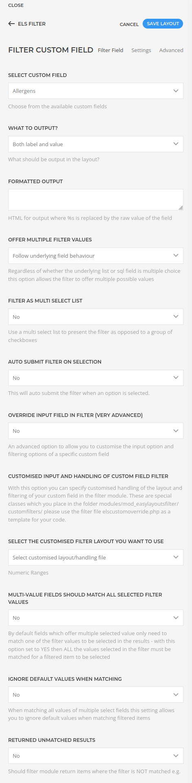Open Auto Submit Filter On Selection dropdown
Screen dimensions: 192x783
click(x=96, y=378)
